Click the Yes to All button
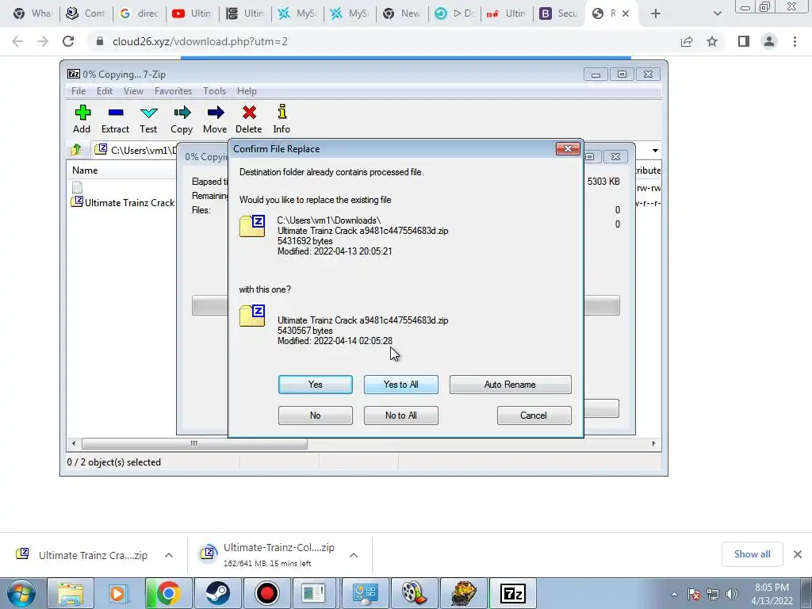 tap(400, 385)
